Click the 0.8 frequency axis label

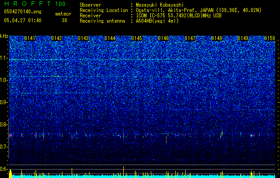coord(4,125)
